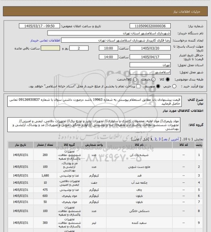Viewport: 211px width, 232px height.
Task: Click the empty hours remaining field
Action: (50, 48)
